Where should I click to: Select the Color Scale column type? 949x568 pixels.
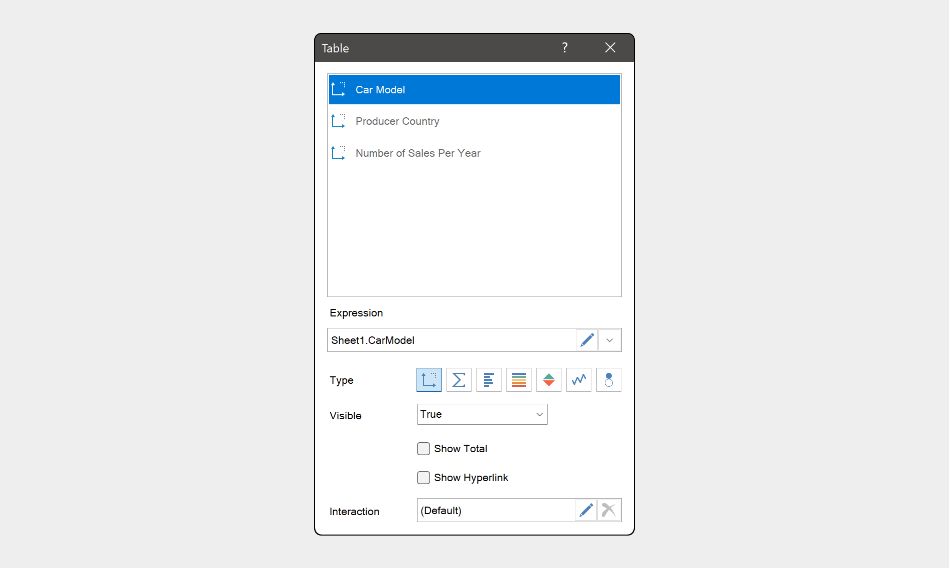coord(518,380)
